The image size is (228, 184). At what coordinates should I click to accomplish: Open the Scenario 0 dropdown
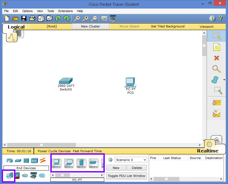coord(131,160)
